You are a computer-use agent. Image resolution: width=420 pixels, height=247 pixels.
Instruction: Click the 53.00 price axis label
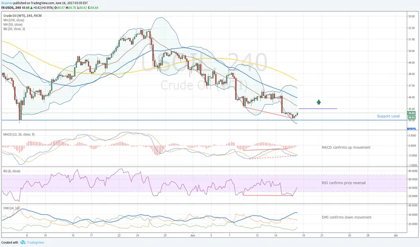click(411, 16)
